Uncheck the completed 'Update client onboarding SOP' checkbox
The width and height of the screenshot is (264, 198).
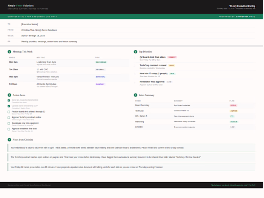pos(9,106)
